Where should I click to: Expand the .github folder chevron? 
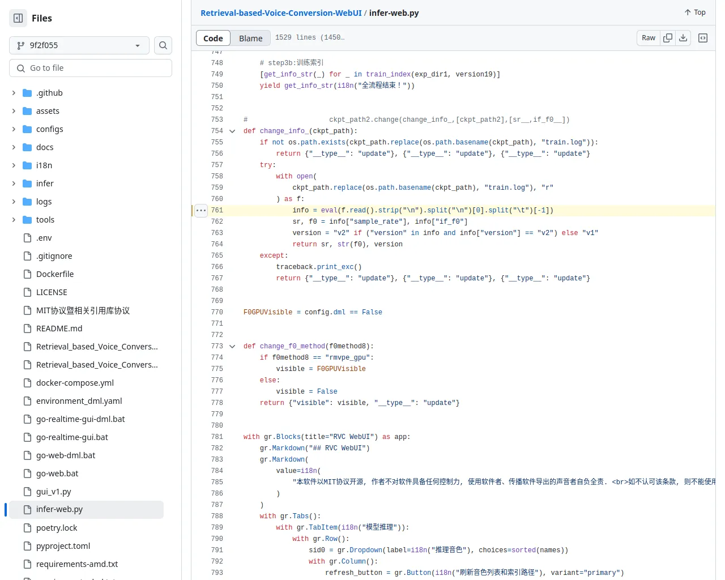tap(14, 93)
